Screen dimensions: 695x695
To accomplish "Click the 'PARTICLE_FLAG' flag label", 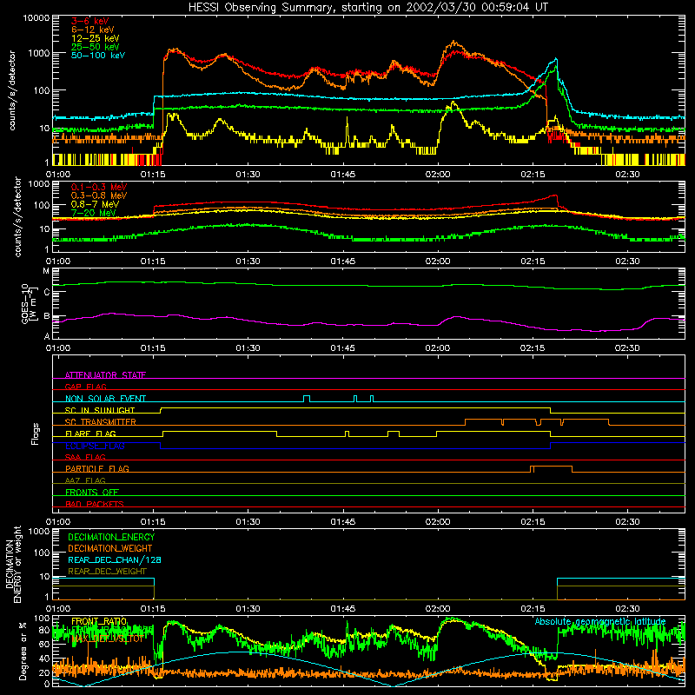I will pos(97,468).
